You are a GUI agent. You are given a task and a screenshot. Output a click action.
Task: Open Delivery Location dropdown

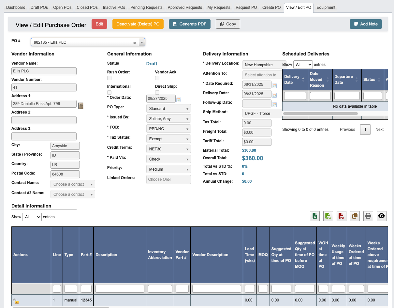tap(262, 65)
